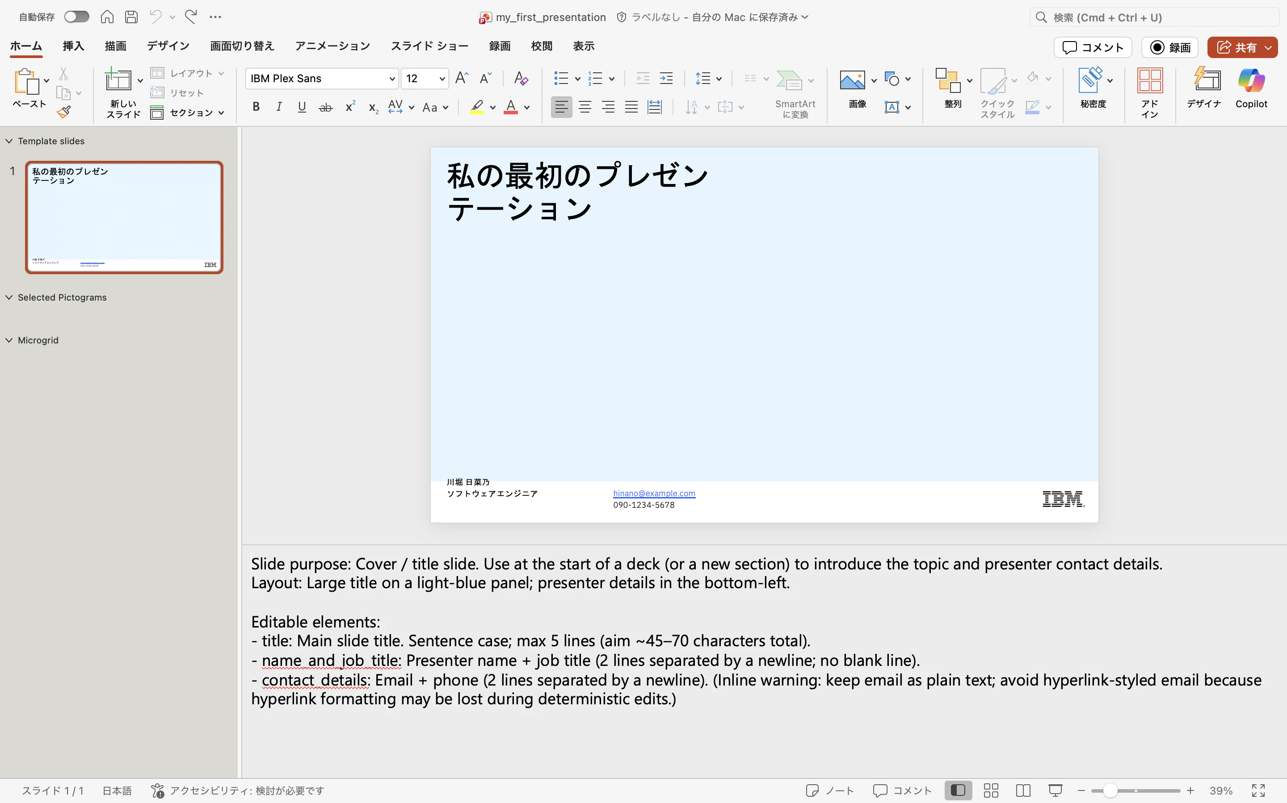1287x803 pixels.
Task: Open the Insert (挿入) tab
Action: [73, 46]
